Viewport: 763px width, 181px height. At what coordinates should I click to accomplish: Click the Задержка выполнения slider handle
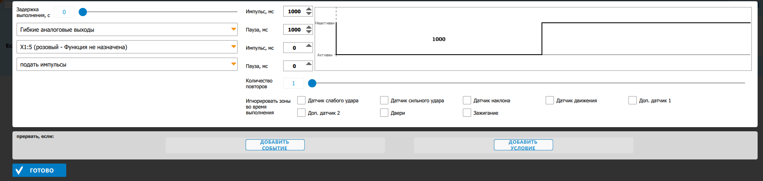pos(83,12)
